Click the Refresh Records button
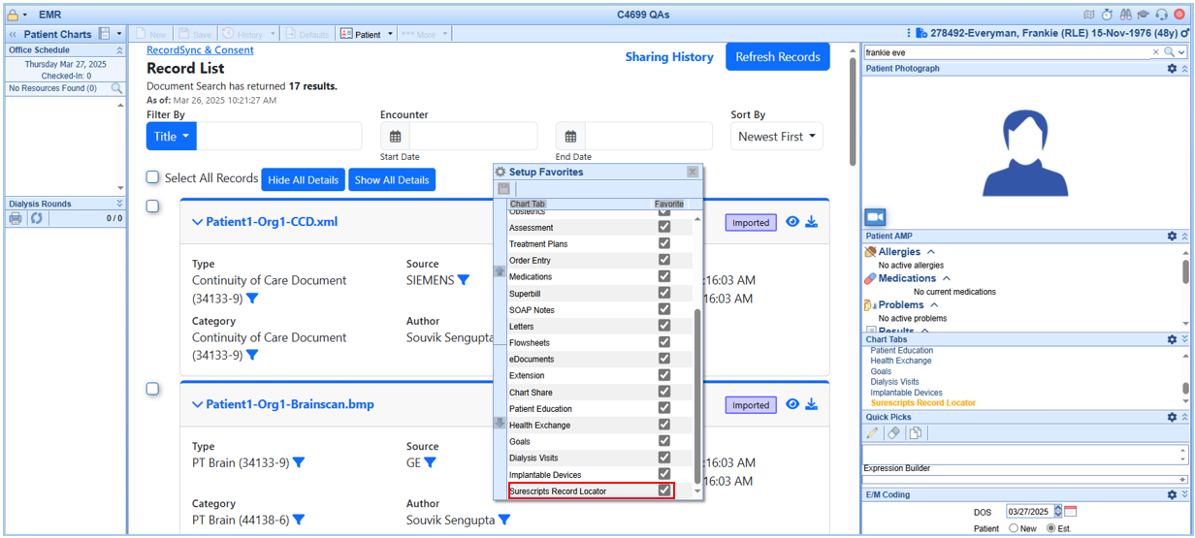Screen dimensions: 1195x538 tap(778, 56)
